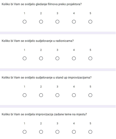Choose rating 1 for sudjelovanje u radionicama
Image resolution: width=116 pixels, height=139 pixels.
(25, 58)
